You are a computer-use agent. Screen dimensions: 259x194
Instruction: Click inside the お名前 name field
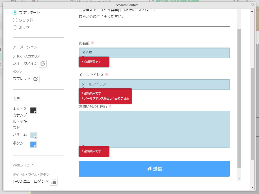[x=154, y=53]
